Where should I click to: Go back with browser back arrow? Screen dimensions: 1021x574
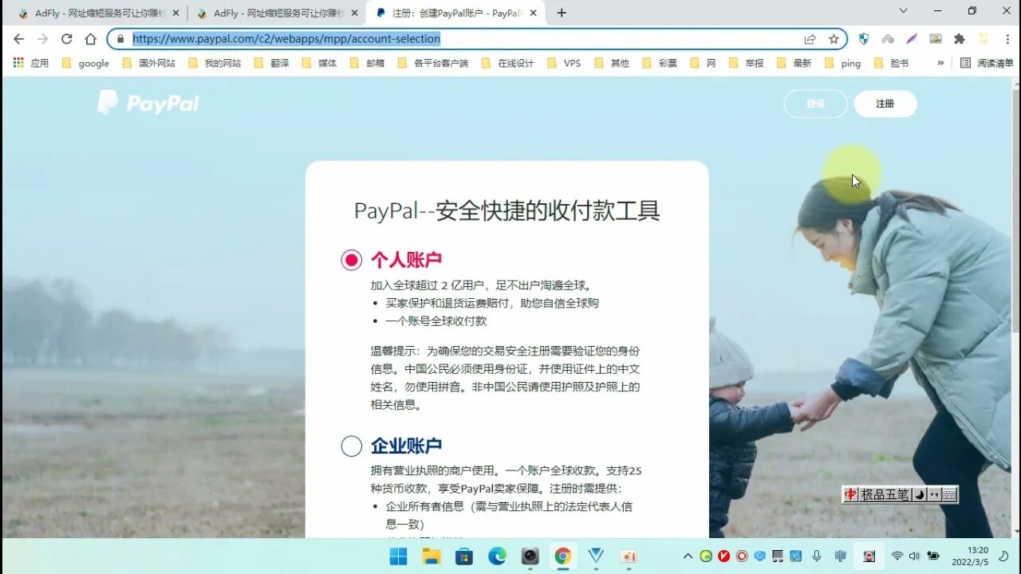pos(18,39)
